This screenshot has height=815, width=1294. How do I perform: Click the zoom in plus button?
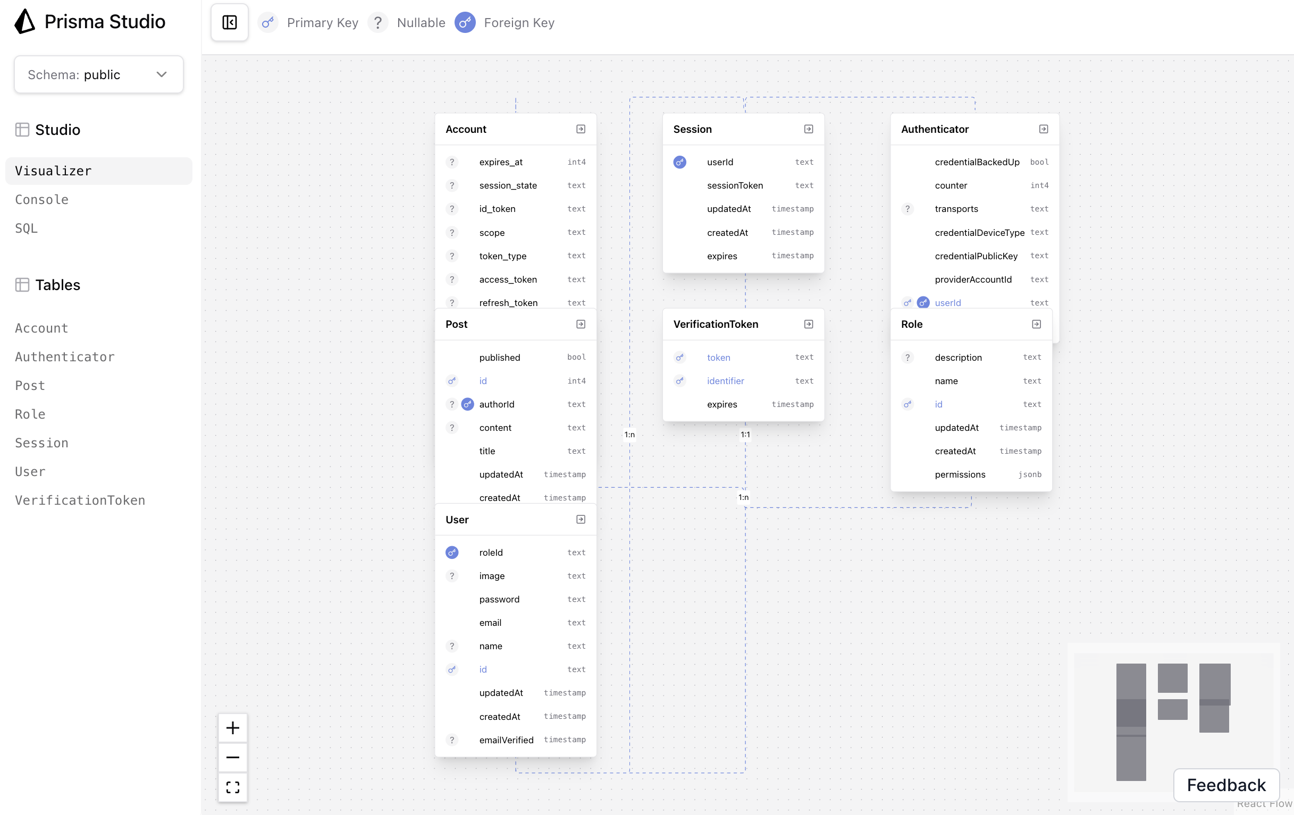(233, 728)
